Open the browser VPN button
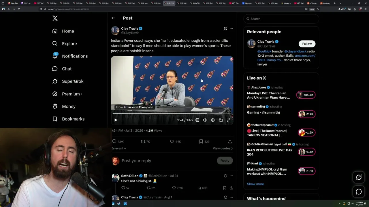369x207 pixels. coord(342,9)
